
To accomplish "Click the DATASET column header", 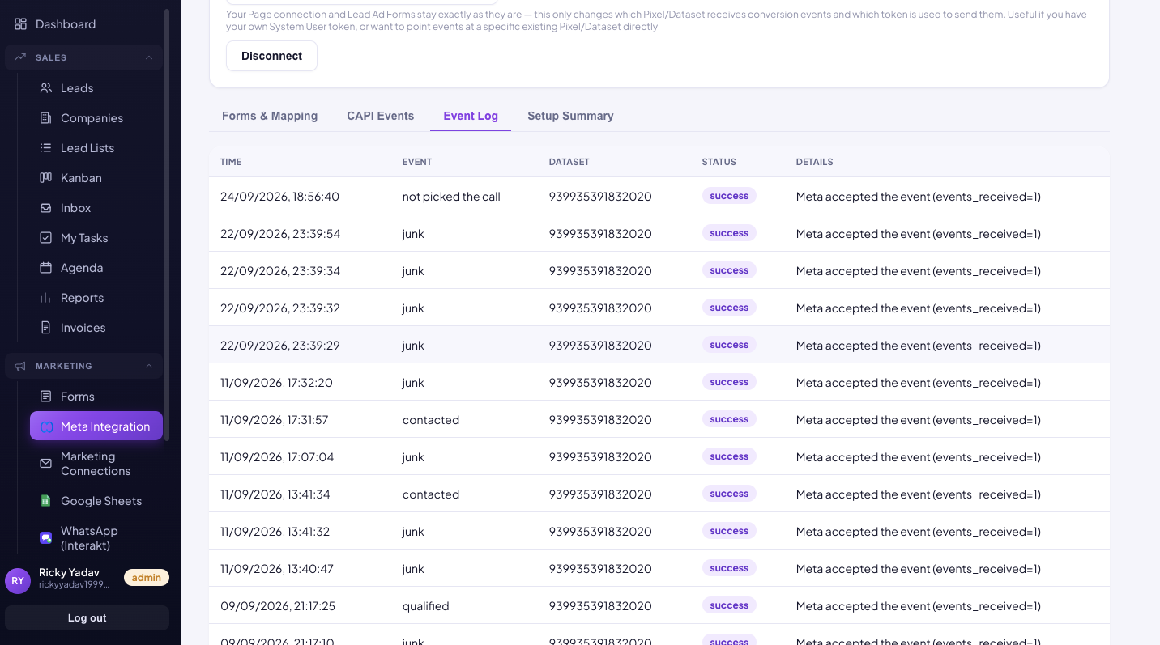I will click(x=569, y=162).
